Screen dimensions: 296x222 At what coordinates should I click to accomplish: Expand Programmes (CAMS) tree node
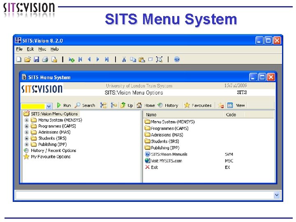click(27, 126)
